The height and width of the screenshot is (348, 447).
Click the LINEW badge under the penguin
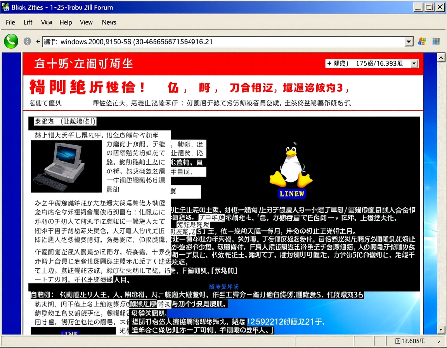click(292, 194)
